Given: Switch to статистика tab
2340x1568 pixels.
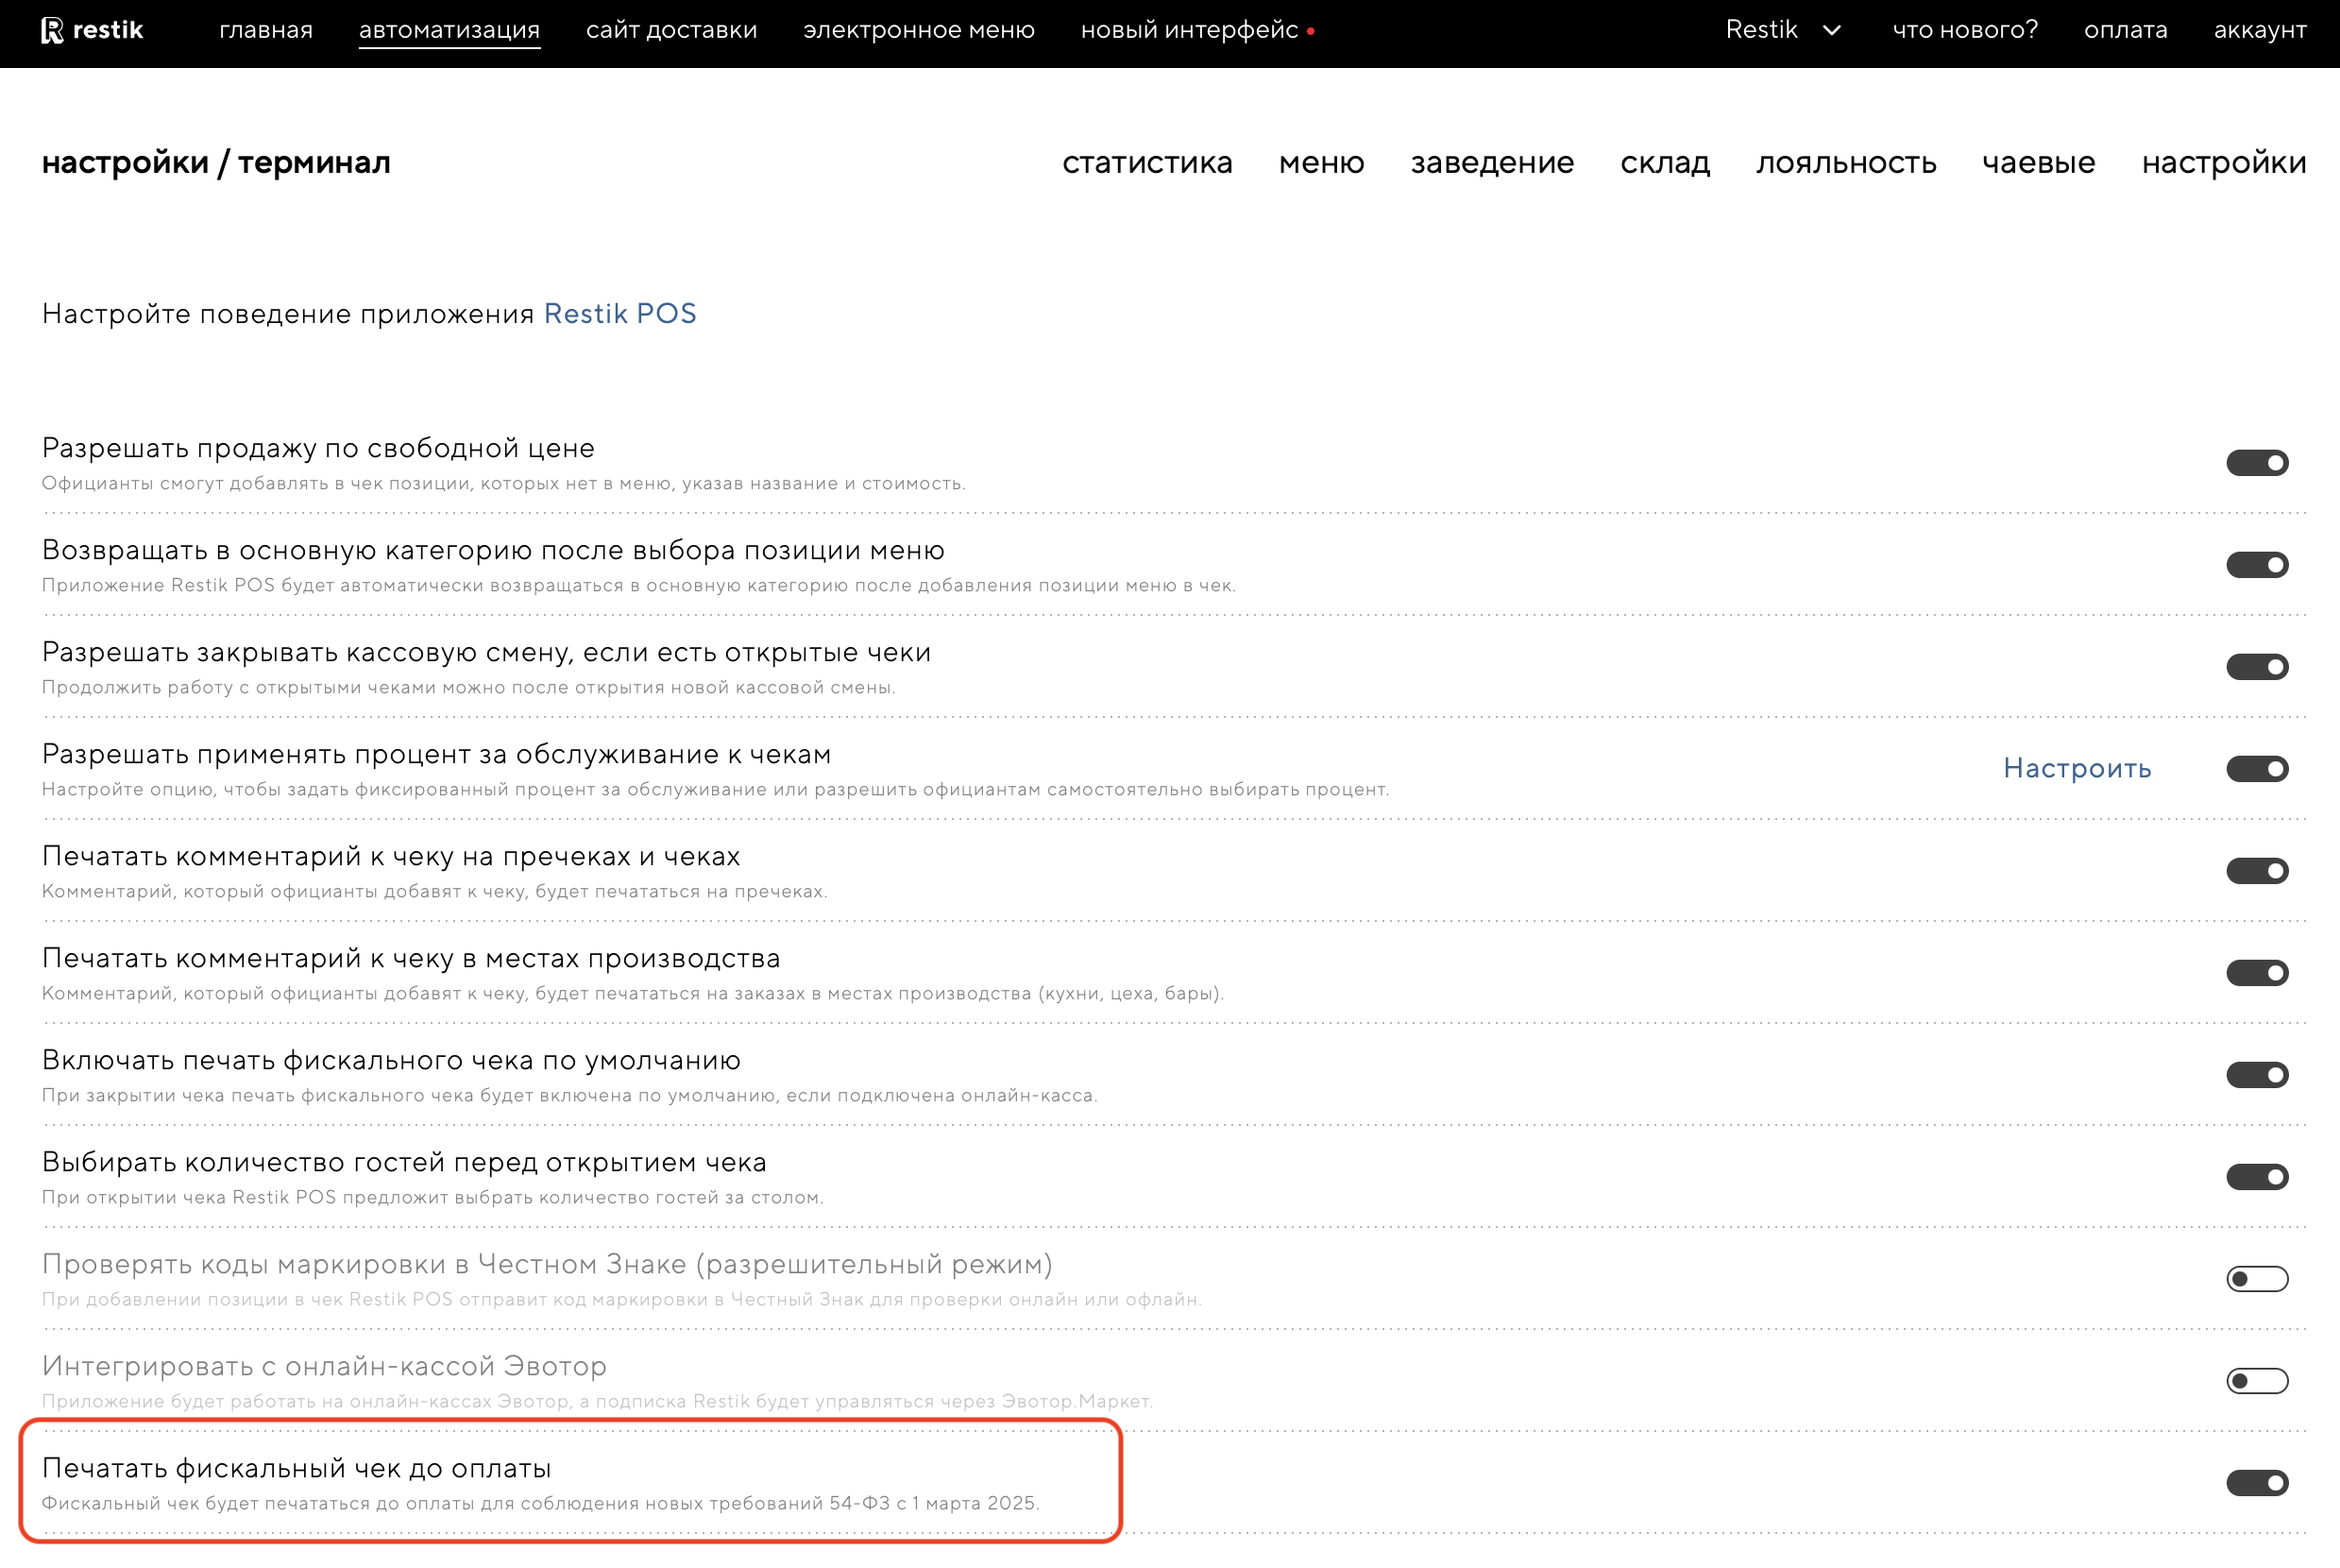Looking at the screenshot, I should [1146, 163].
